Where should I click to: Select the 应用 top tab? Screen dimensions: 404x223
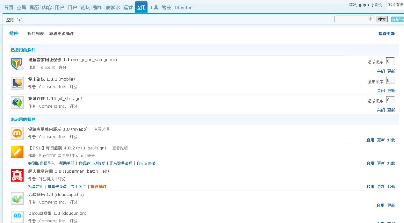(x=141, y=7)
